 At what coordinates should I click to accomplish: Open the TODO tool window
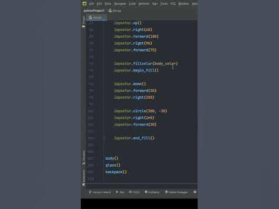point(134,192)
